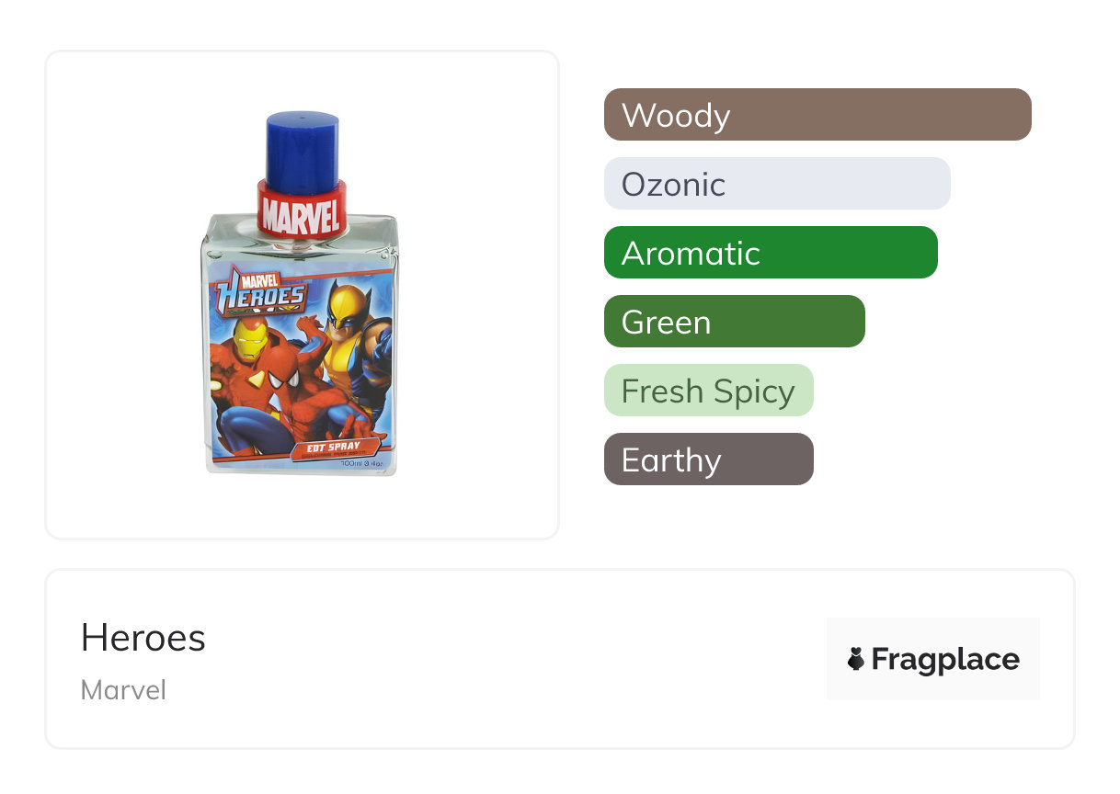Click the EDT Spray banner on bottle
1120x794 pixels.
point(334,448)
